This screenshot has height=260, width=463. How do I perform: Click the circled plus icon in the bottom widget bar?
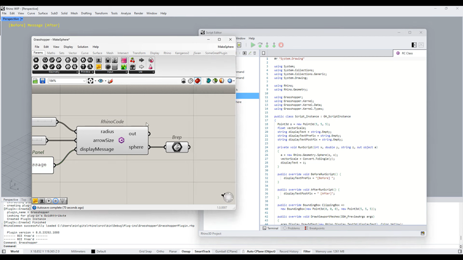[x=55, y=201]
